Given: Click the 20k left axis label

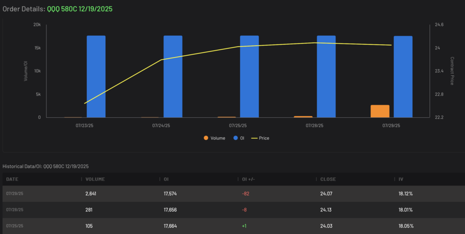Looking at the screenshot, I should click(37, 24).
